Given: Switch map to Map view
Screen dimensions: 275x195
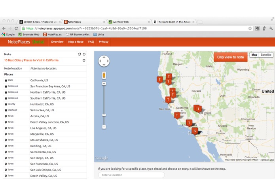Looking at the screenshot, I should click(254, 55).
